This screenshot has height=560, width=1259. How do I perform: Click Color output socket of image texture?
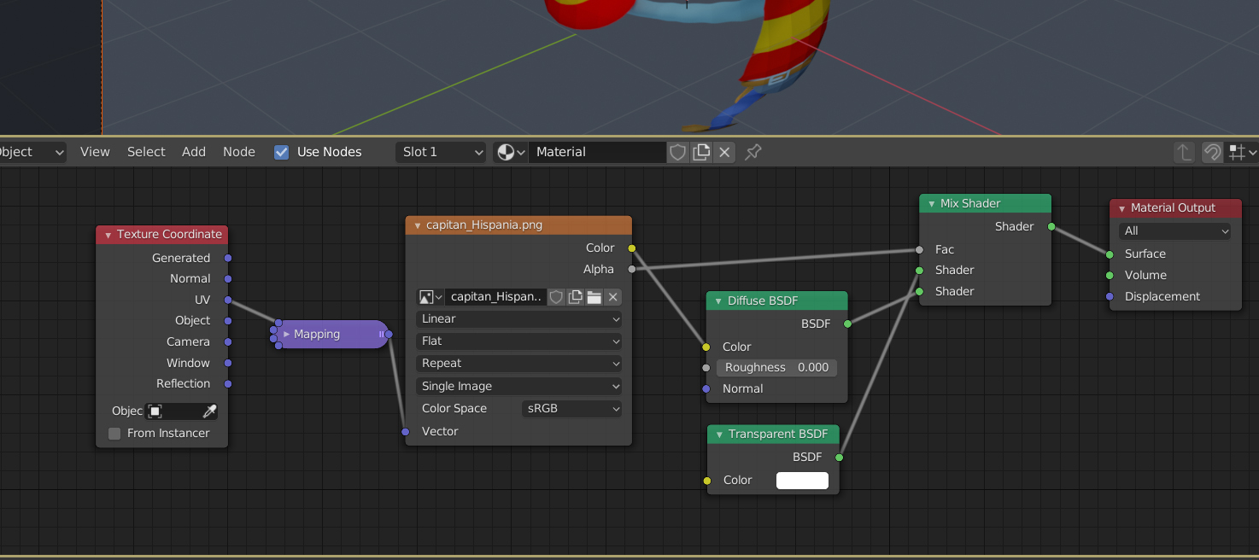pos(632,248)
